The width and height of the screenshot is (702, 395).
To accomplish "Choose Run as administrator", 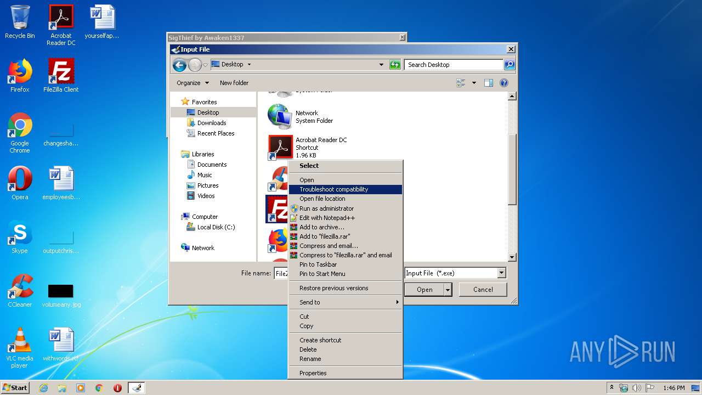I will (x=346, y=208).
